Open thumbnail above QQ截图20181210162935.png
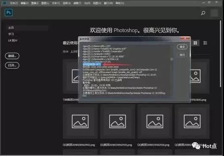The image size is (224, 156). (118, 121)
